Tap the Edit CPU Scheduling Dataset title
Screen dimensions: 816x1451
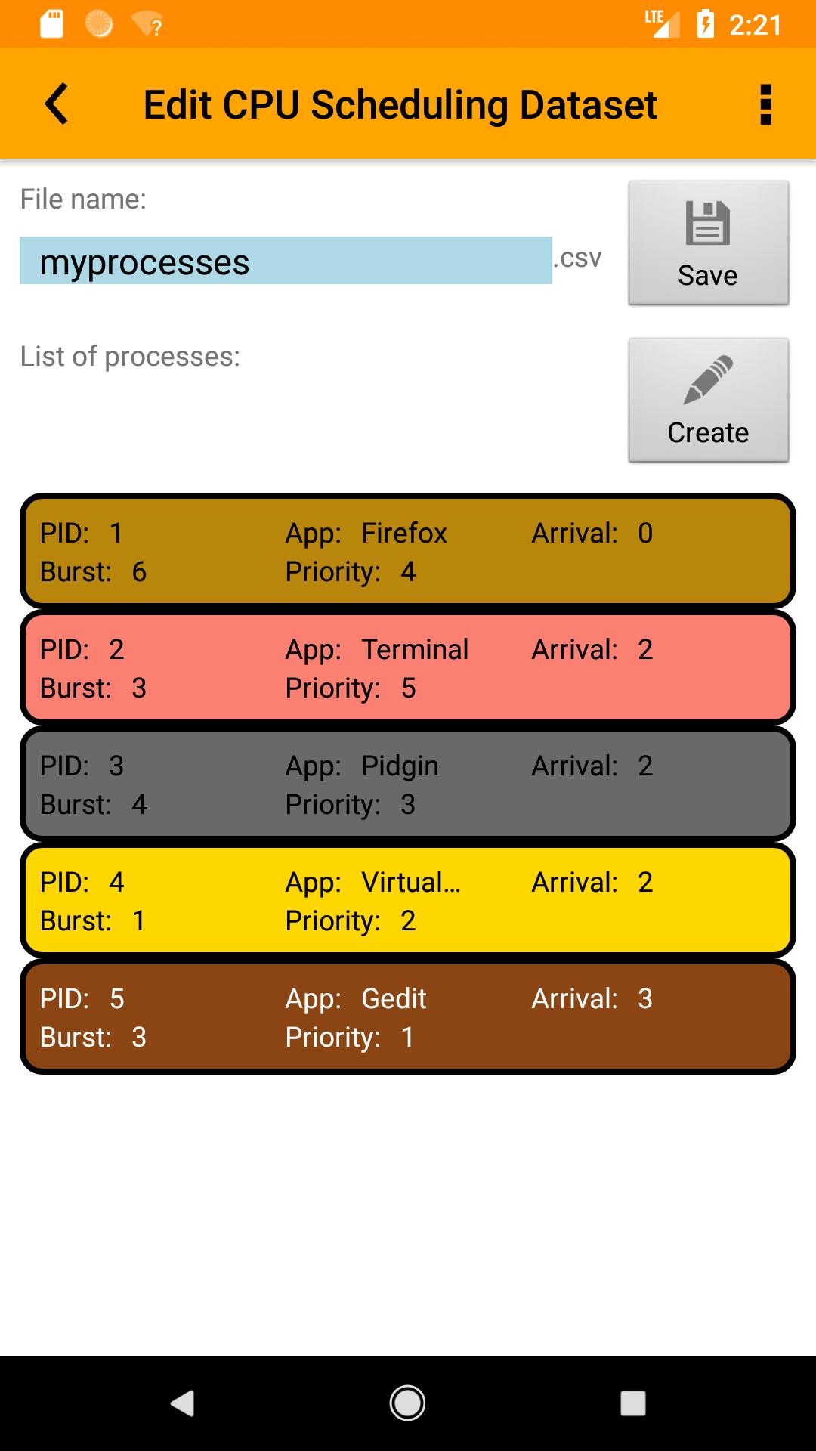pos(400,104)
